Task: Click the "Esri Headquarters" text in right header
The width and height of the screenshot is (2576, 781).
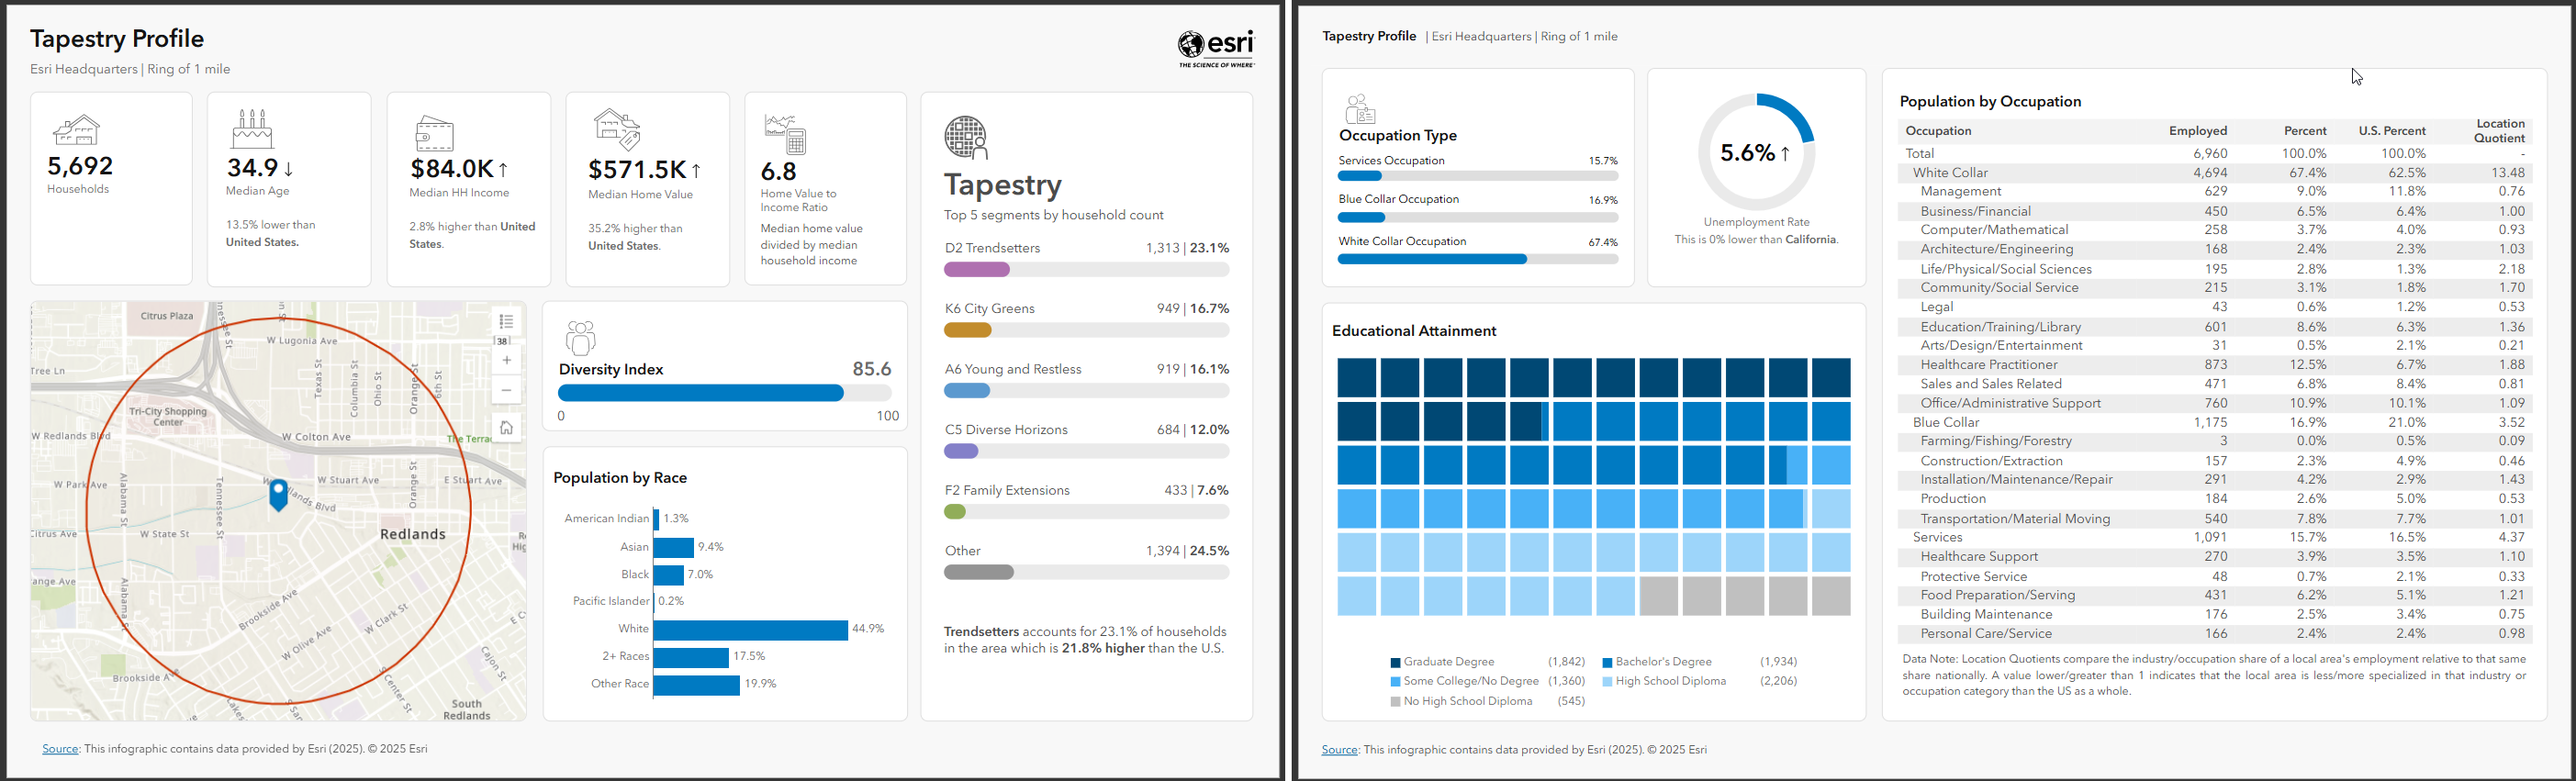Action: pos(1481,37)
